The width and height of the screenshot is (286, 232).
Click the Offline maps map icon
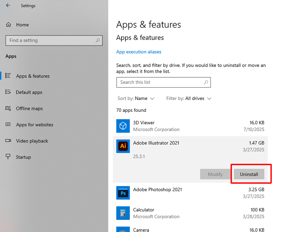pos(8,109)
